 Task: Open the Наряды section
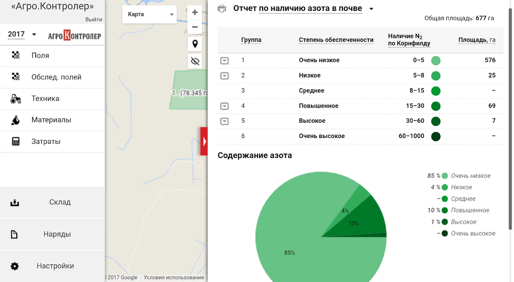pos(52,234)
